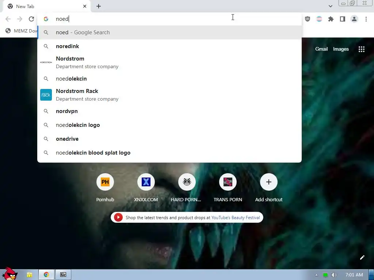Screen dimensions: 374x280
Task: Click the customize page pencil icon
Action: point(362,257)
